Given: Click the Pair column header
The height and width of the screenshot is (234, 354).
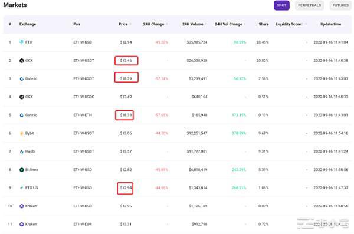Looking at the screenshot, I should (77, 24).
